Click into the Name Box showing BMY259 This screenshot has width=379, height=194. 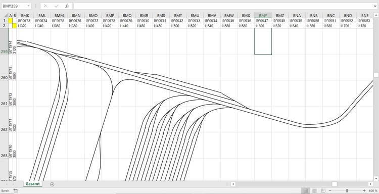coord(14,6)
